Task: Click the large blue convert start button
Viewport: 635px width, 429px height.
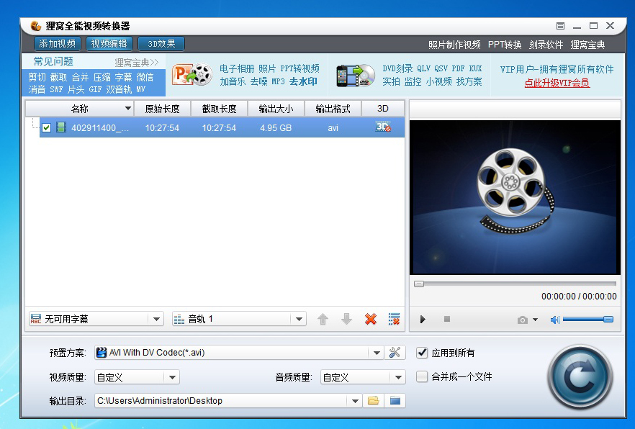Action: pyautogui.click(x=580, y=376)
